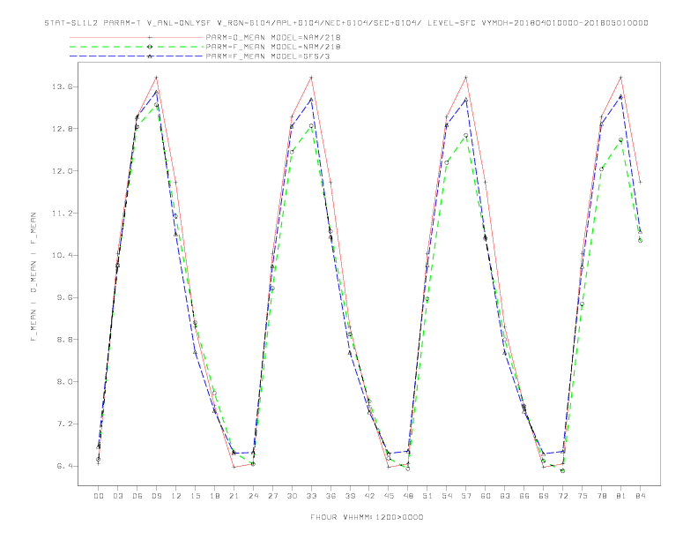Click x-axis forecast hour label 42
The width and height of the screenshot is (698, 540).
click(369, 496)
